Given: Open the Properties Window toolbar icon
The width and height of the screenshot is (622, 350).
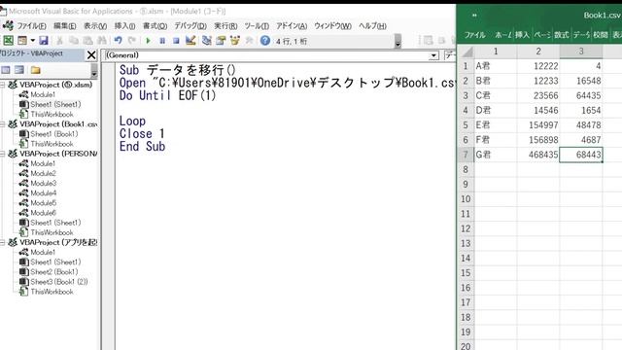Looking at the screenshot, I should [221, 41].
